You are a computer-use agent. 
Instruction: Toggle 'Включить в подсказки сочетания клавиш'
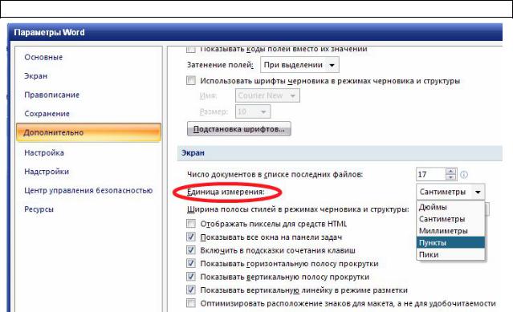[191, 250]
